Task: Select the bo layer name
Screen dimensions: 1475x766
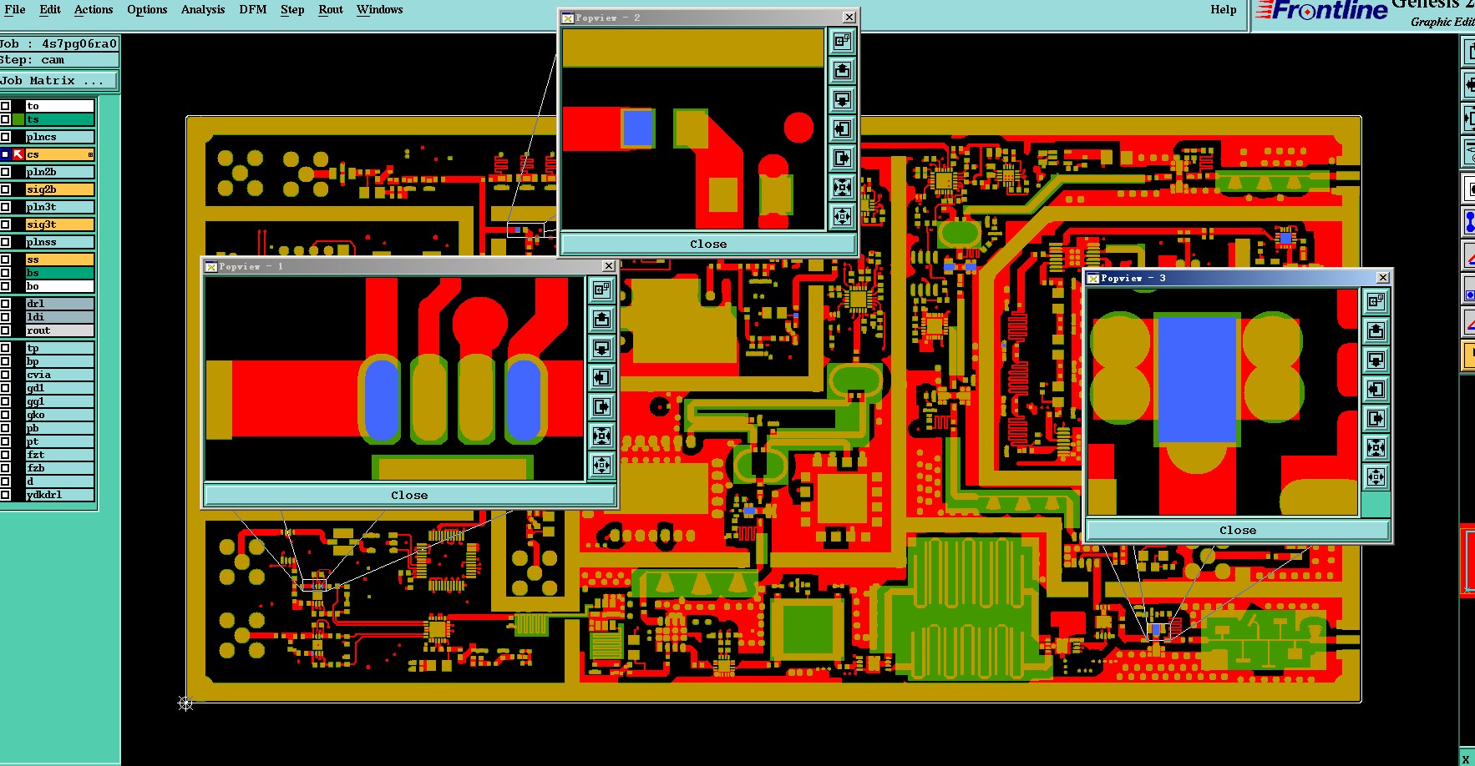Action: pos(59,286)
